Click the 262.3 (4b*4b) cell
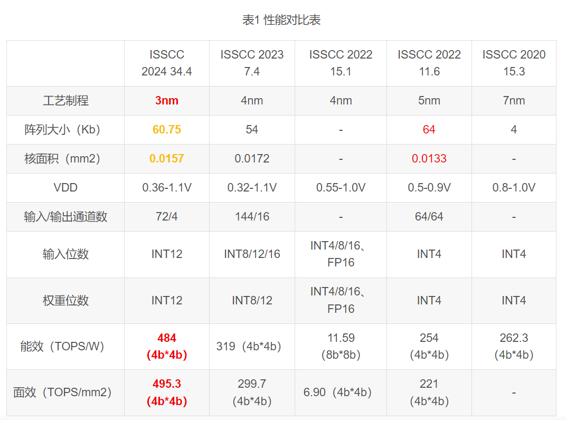The width and height of the screenshot is (566, 421). (514, 347)
